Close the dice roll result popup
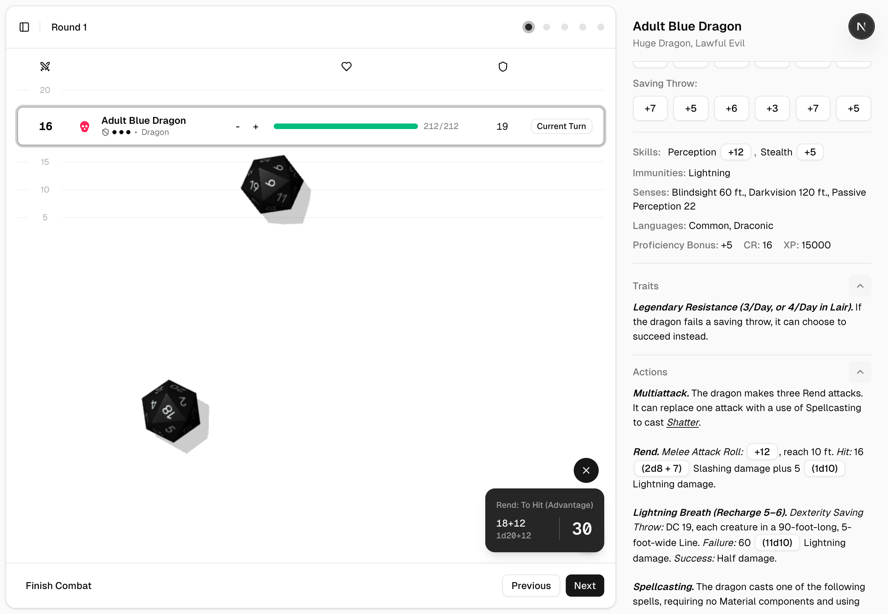The image size is (888, 614). 586,470
